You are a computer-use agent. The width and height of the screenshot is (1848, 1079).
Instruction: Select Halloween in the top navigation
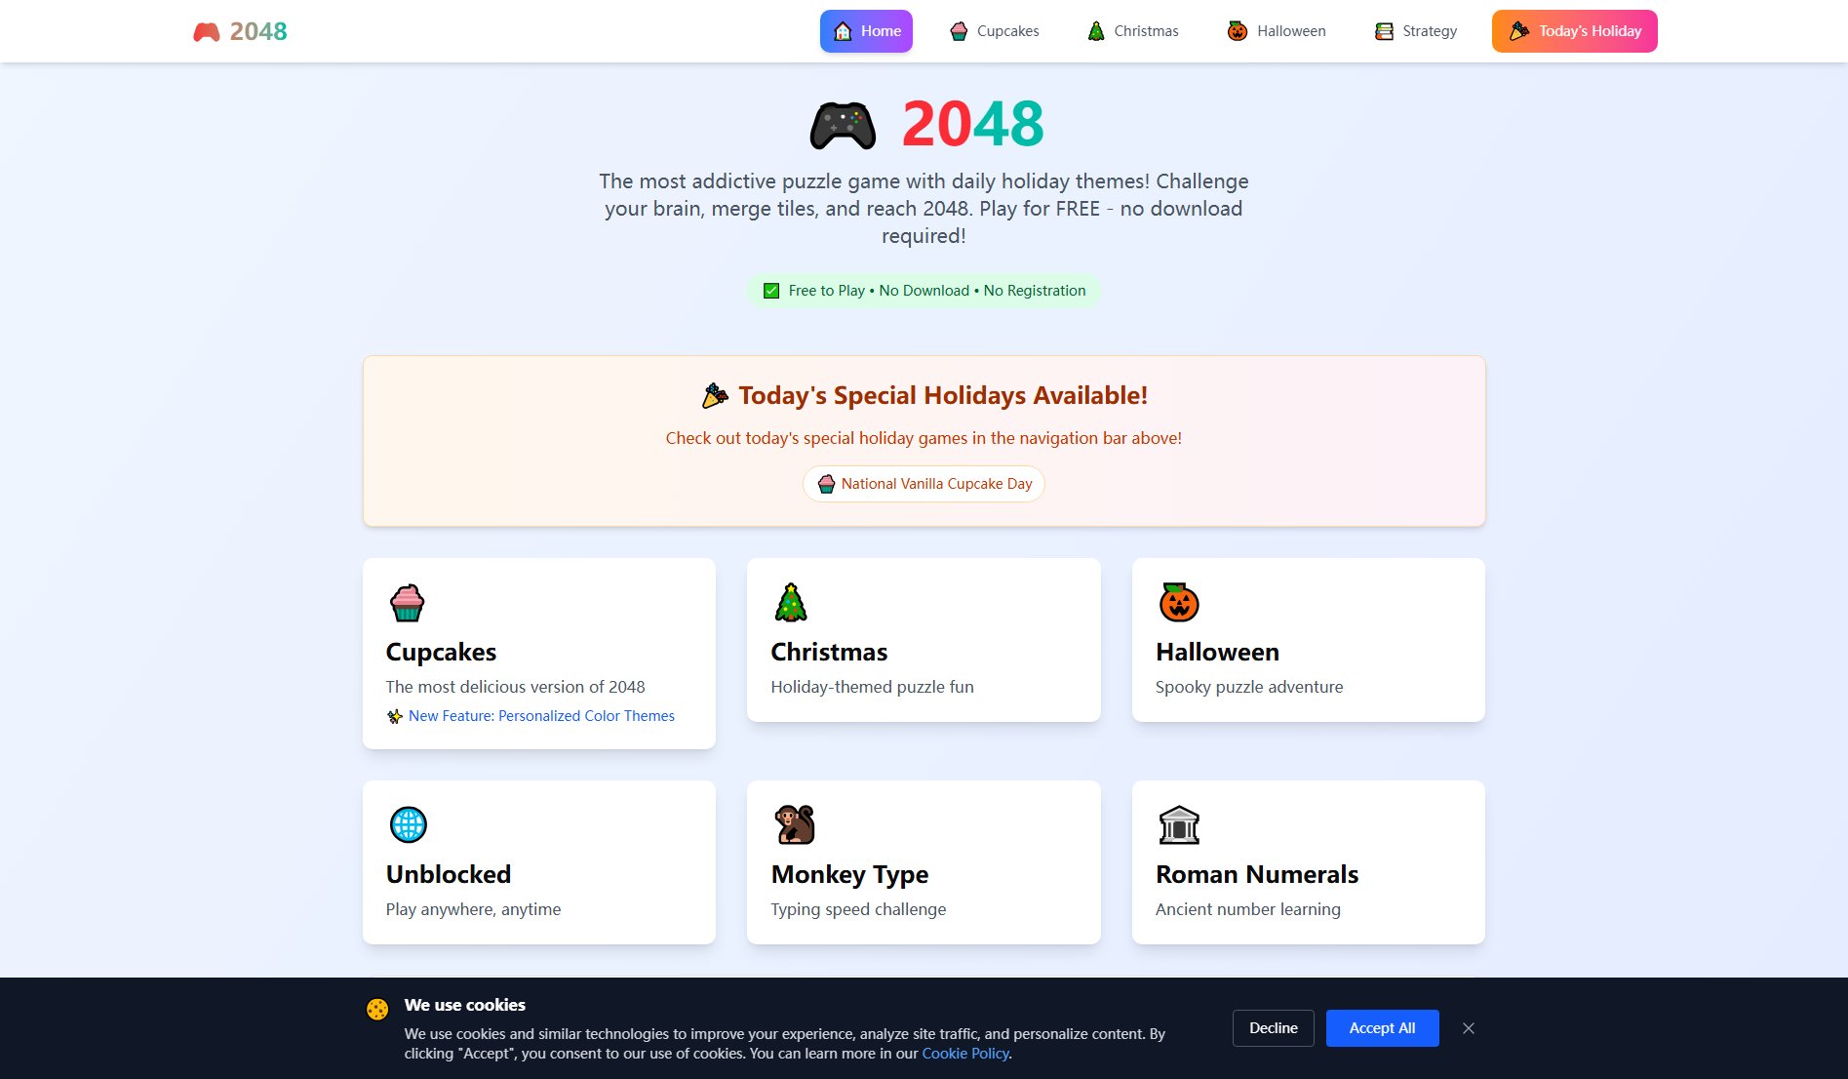point(1276,31)
